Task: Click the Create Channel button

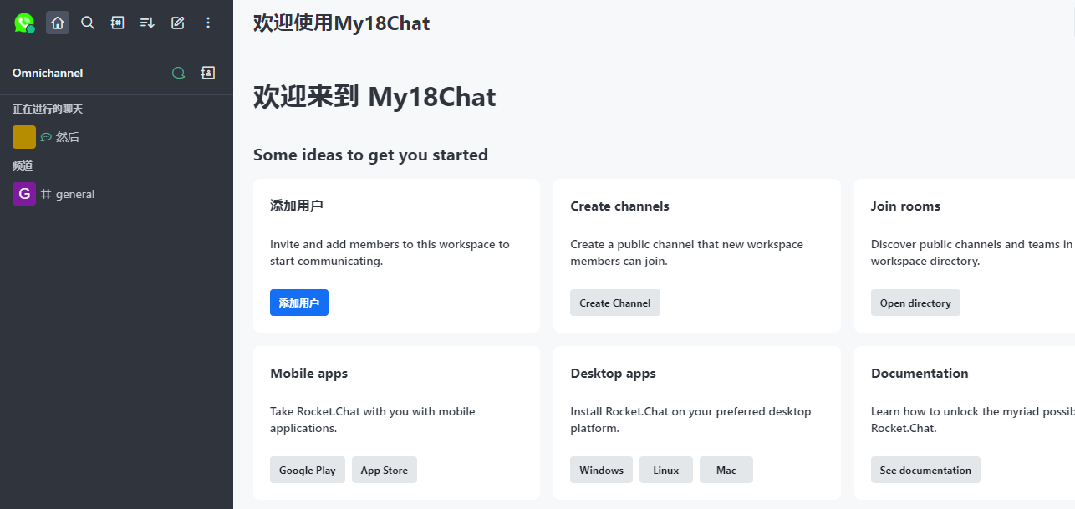Action: 615,303
